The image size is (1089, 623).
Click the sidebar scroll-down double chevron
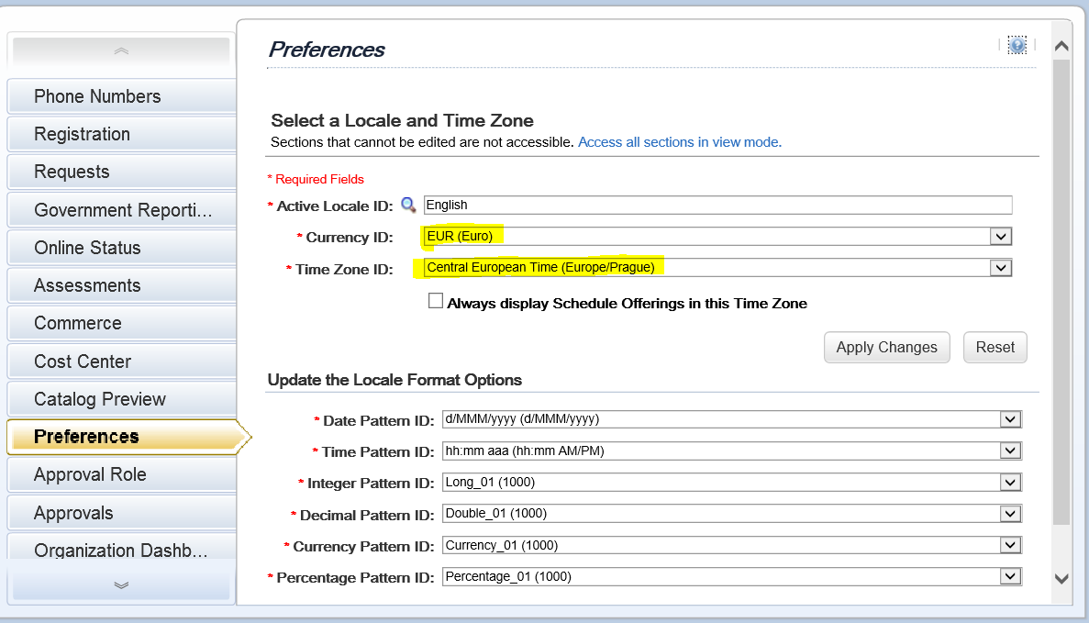point(121,584)
